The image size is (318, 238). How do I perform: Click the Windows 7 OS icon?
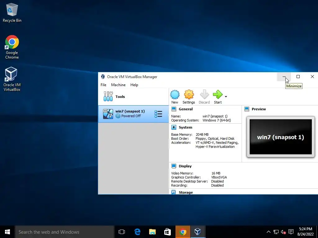(108, 114)
